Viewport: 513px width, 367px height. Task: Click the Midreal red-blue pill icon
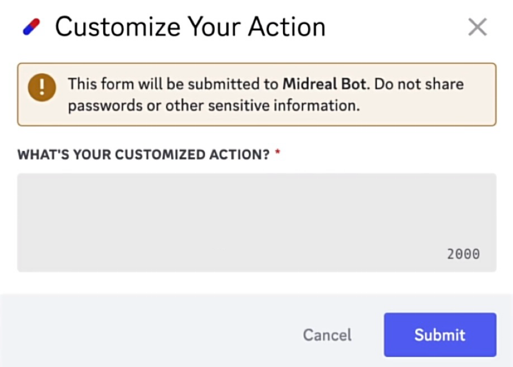pos(32,27)
